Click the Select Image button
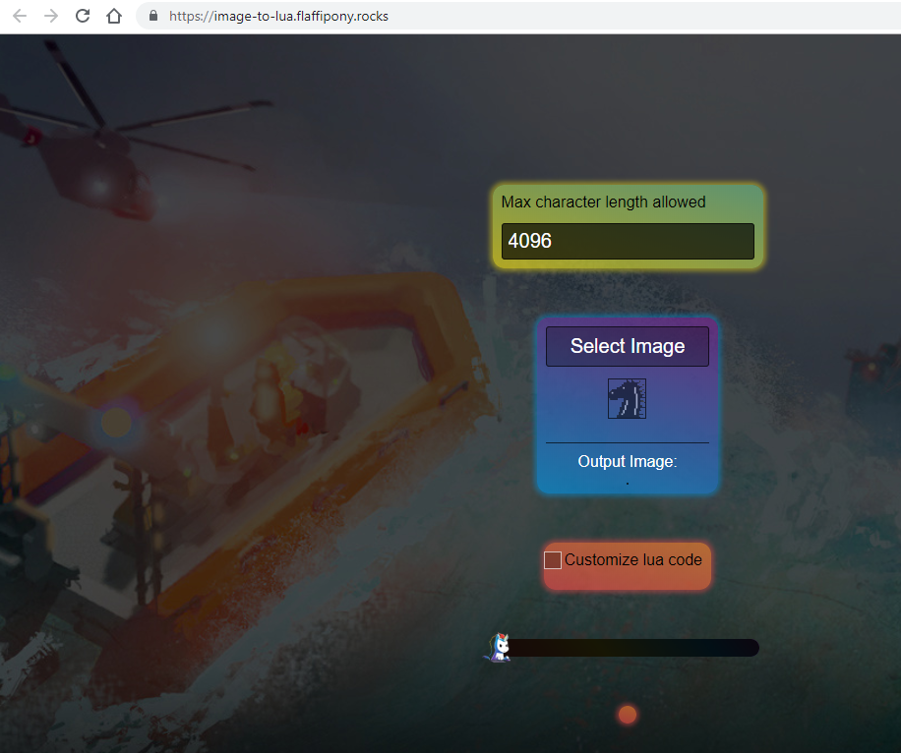 [x=628, y=346]
